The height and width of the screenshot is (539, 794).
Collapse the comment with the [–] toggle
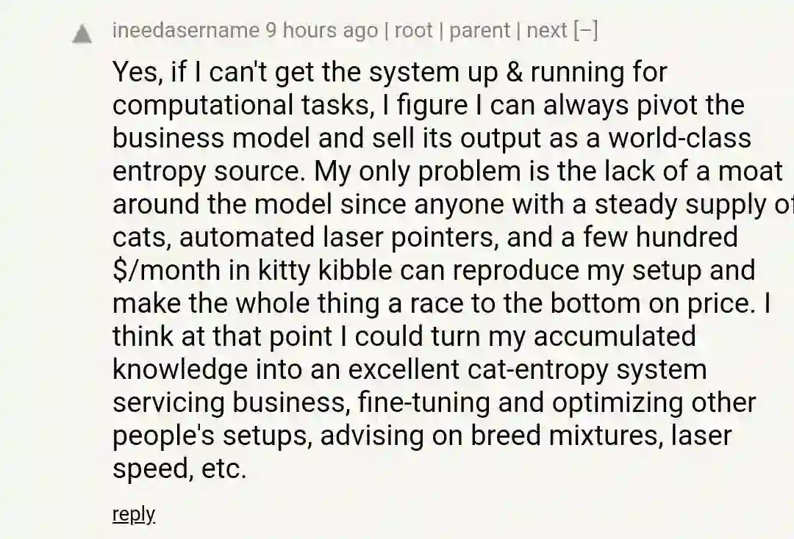point(585,31)
